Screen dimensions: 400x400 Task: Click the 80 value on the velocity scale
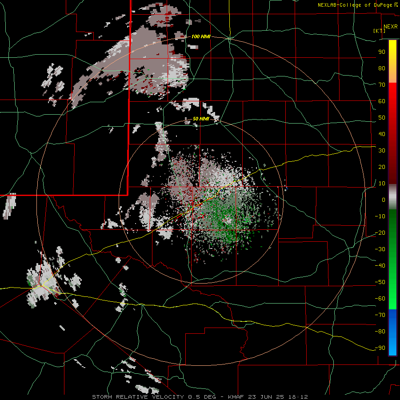coord(382,68)
